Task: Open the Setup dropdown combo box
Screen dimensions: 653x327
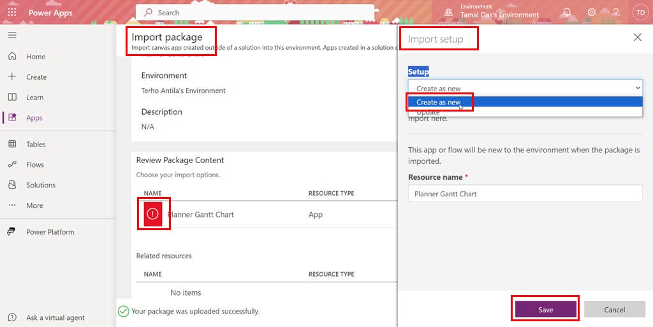Action: pos(525,88)
